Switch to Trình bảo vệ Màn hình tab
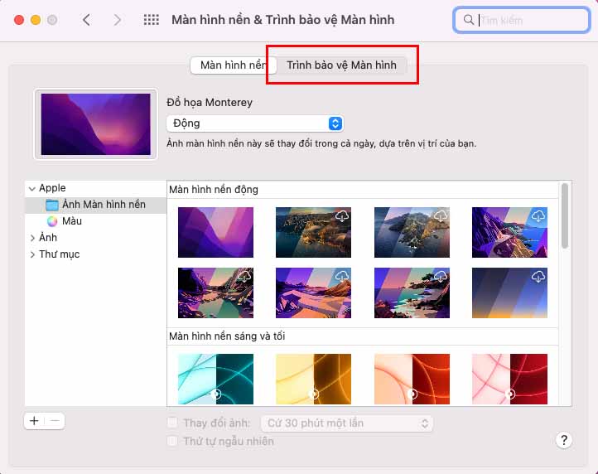 click(341, 65)
